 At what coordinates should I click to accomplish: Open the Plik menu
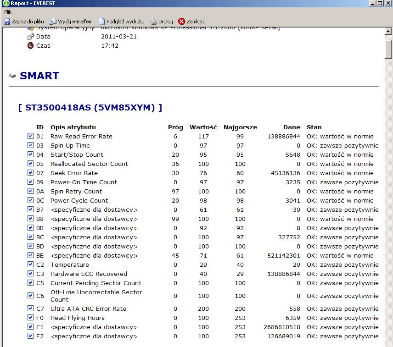click(x=8, y=12)
